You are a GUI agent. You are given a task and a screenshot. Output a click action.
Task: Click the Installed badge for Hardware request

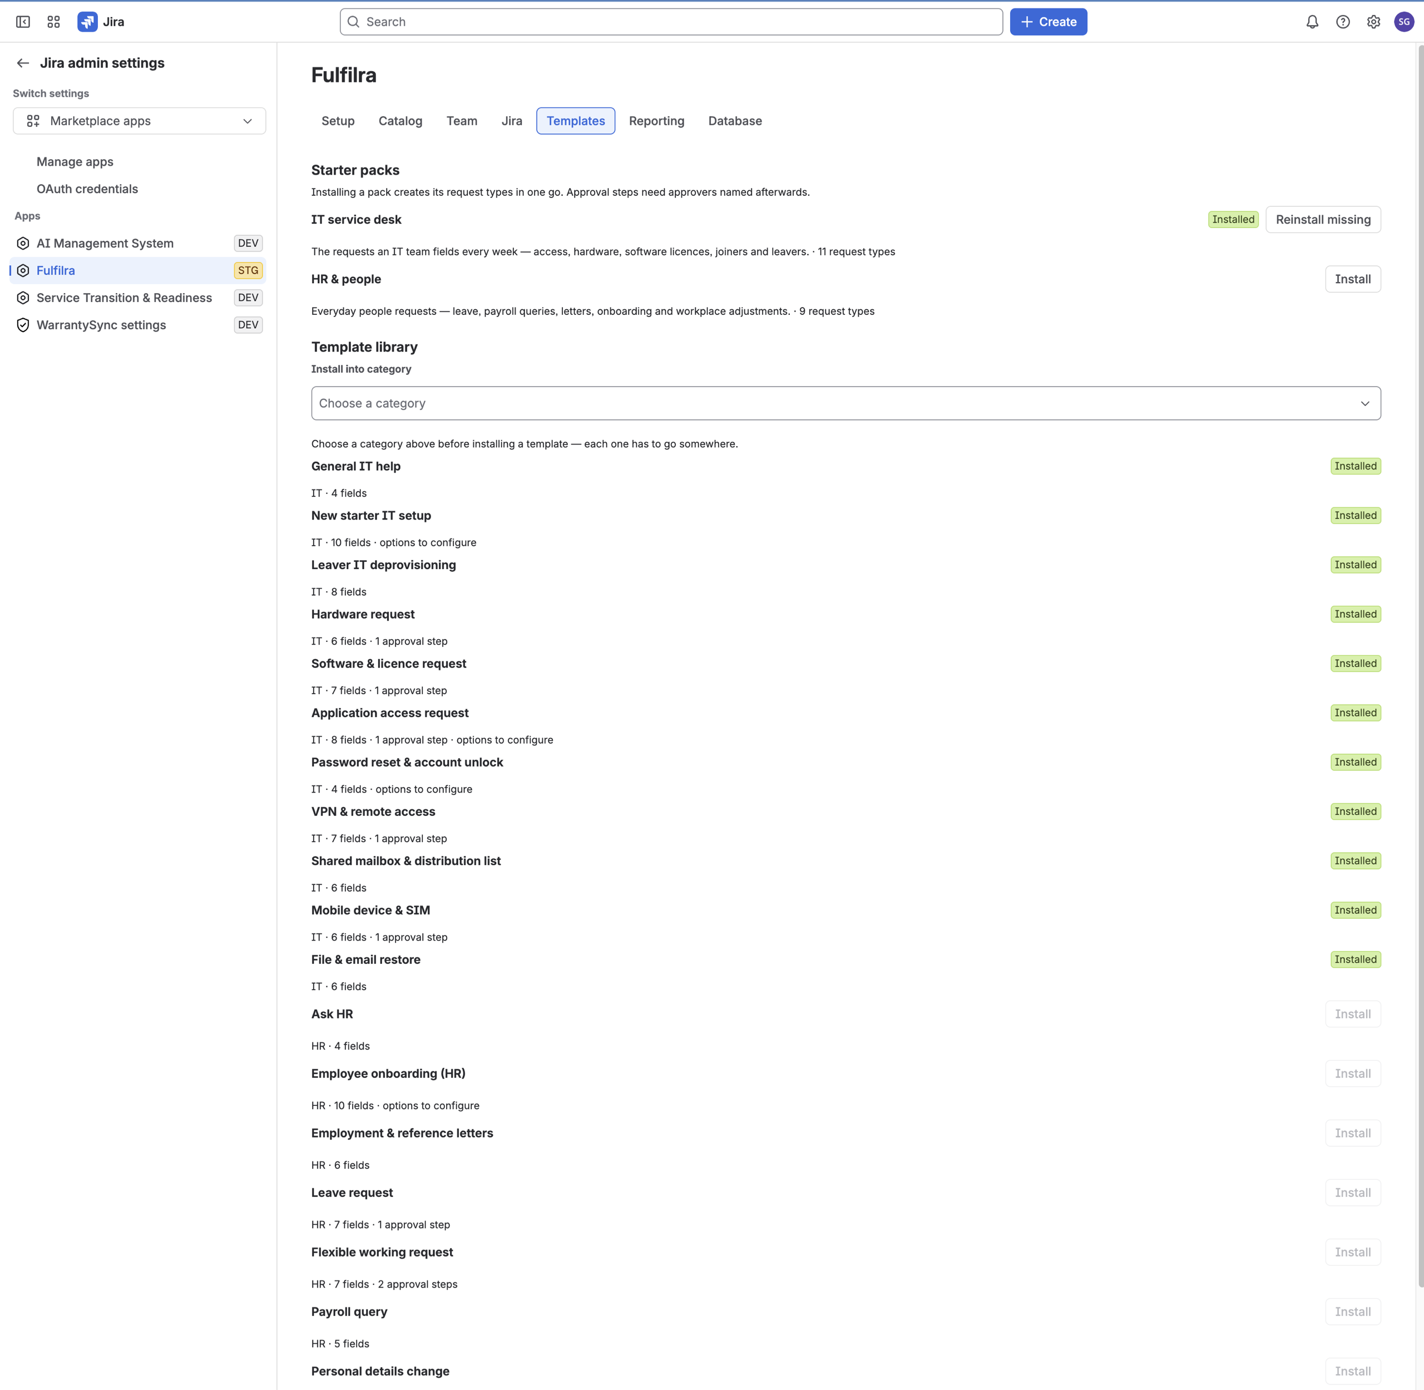1356,614
